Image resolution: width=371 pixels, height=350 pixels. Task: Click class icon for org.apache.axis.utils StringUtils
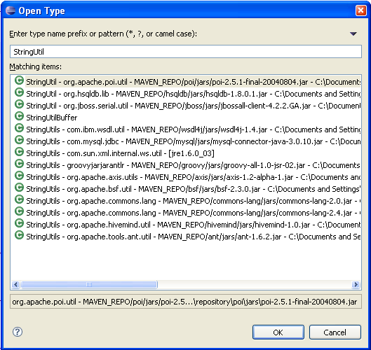pyautogui.click(x=19, y=176)
